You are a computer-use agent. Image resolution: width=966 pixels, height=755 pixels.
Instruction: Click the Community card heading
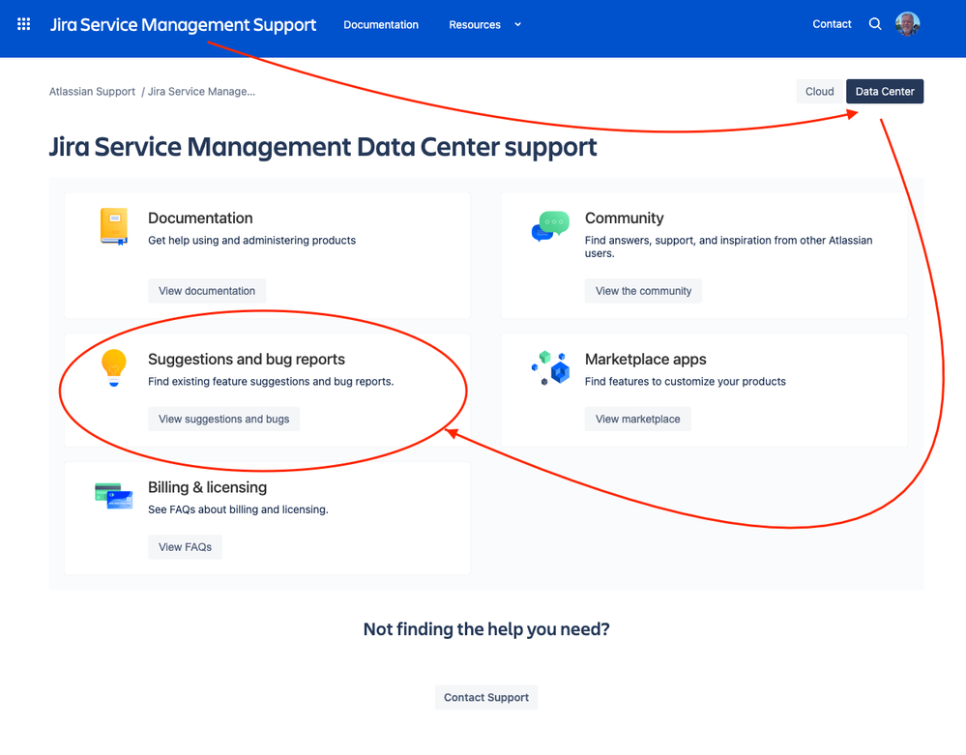point(624,218)
